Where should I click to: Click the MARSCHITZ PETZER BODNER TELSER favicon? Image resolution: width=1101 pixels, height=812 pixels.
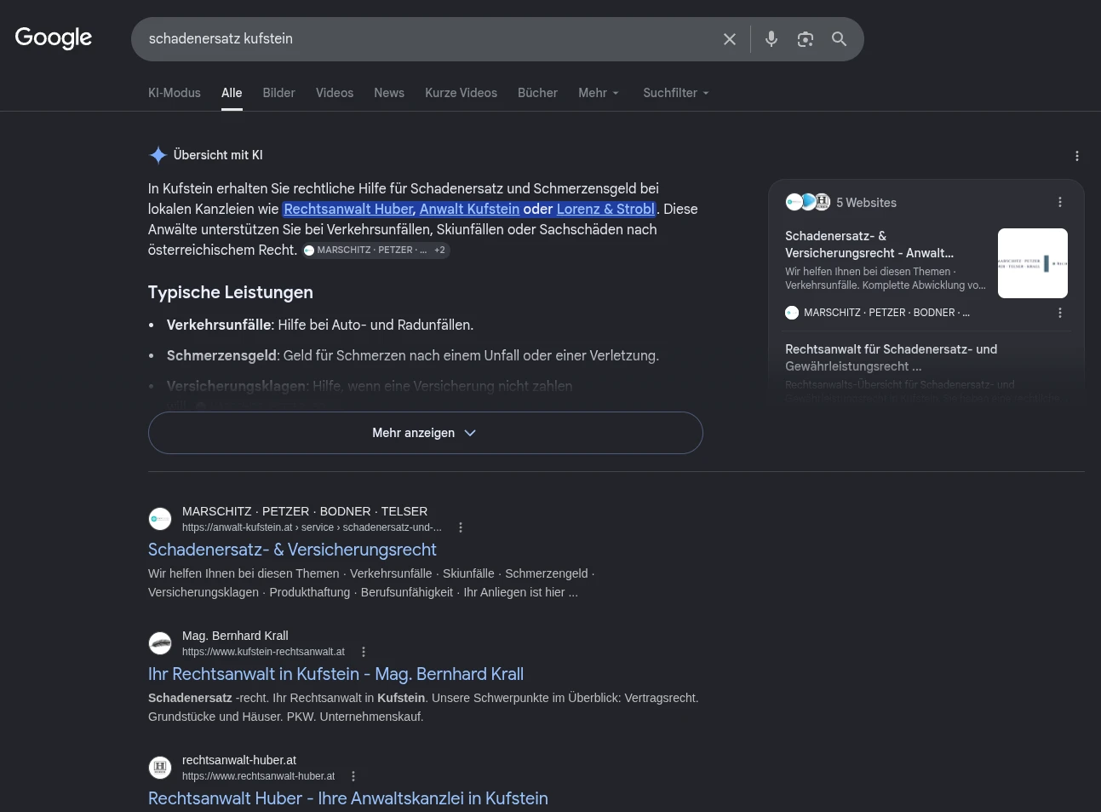click(160, 519)
